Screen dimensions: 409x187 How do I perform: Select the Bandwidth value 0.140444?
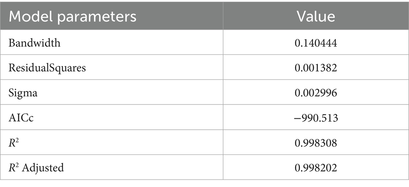[315, 43]
